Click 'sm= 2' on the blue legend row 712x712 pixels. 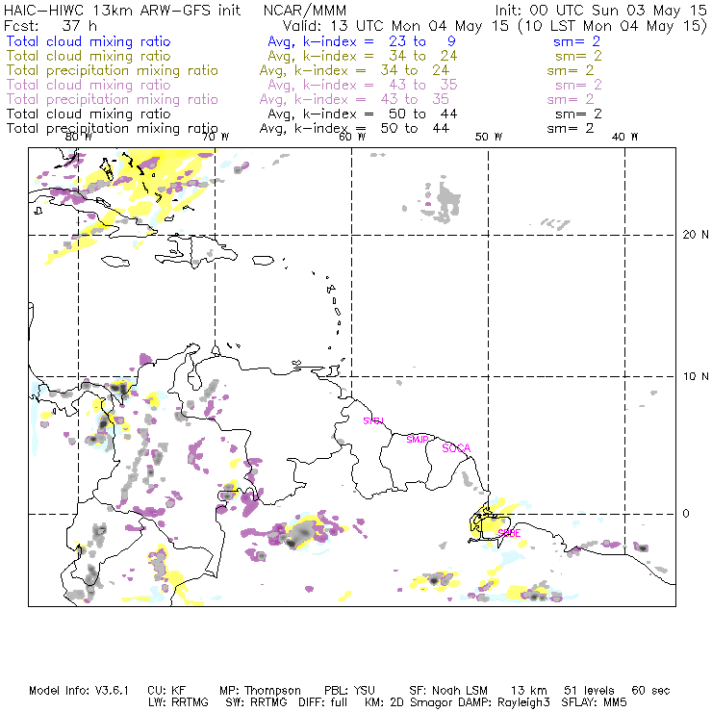click(576, 41)
